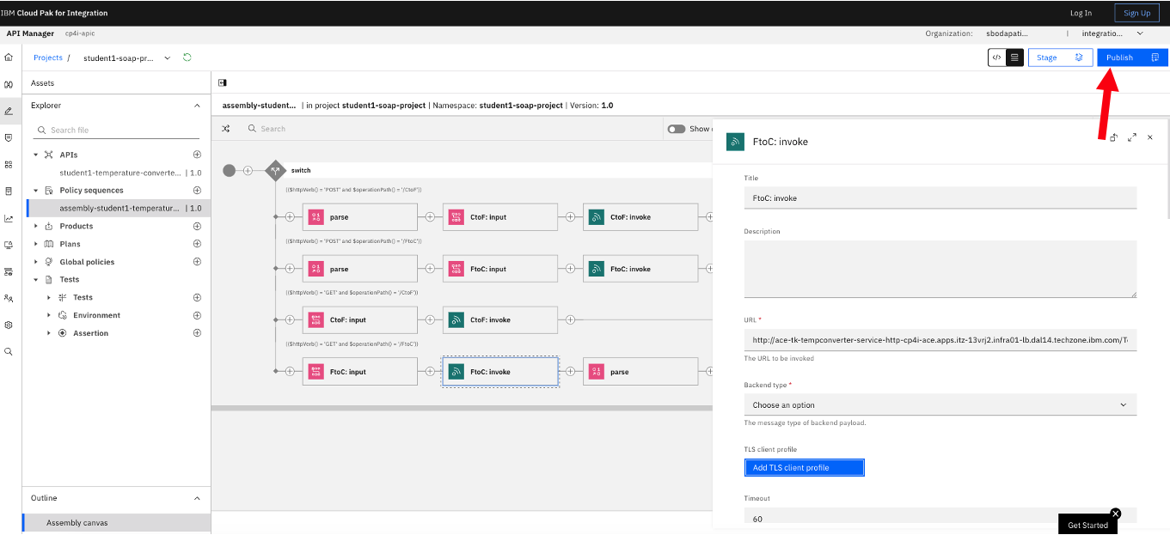Add a new Global policy with plus icon
Viewport: 1170px width, 541px height.
coord(197,262)
